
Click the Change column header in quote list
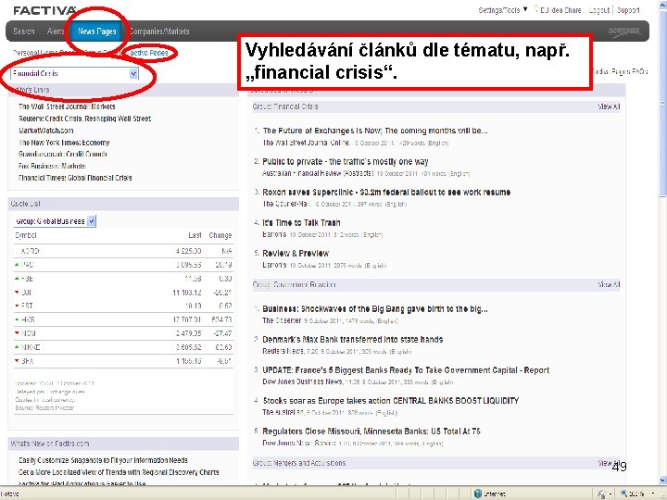pos(220,235)
